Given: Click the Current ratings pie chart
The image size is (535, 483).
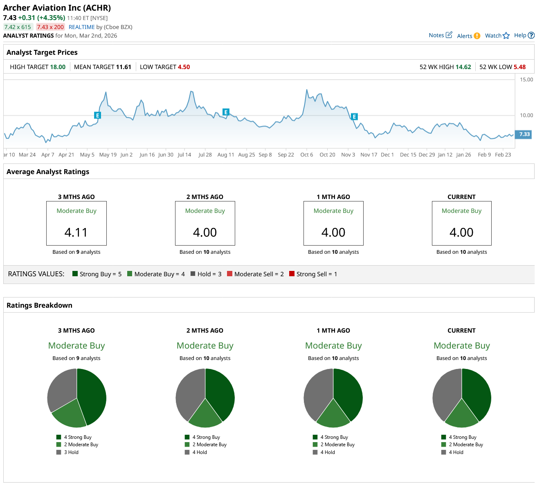Looking at the screenshot, I should tap(462, 398).
